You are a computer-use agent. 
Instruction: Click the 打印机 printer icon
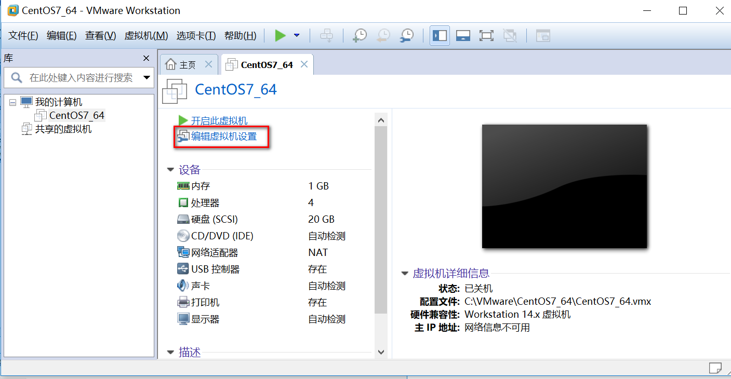tap(183, 302)
